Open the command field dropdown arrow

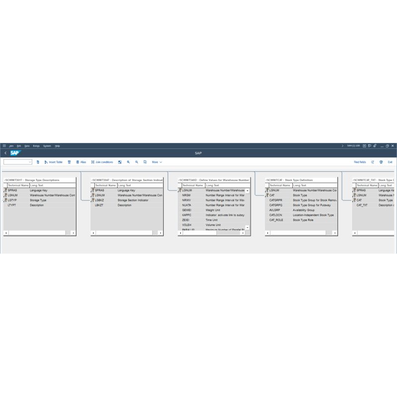tap(30, 162)
